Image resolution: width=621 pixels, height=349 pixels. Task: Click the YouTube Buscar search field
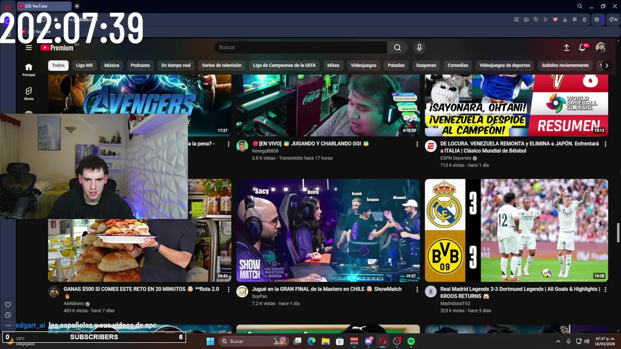pos(301,48)
